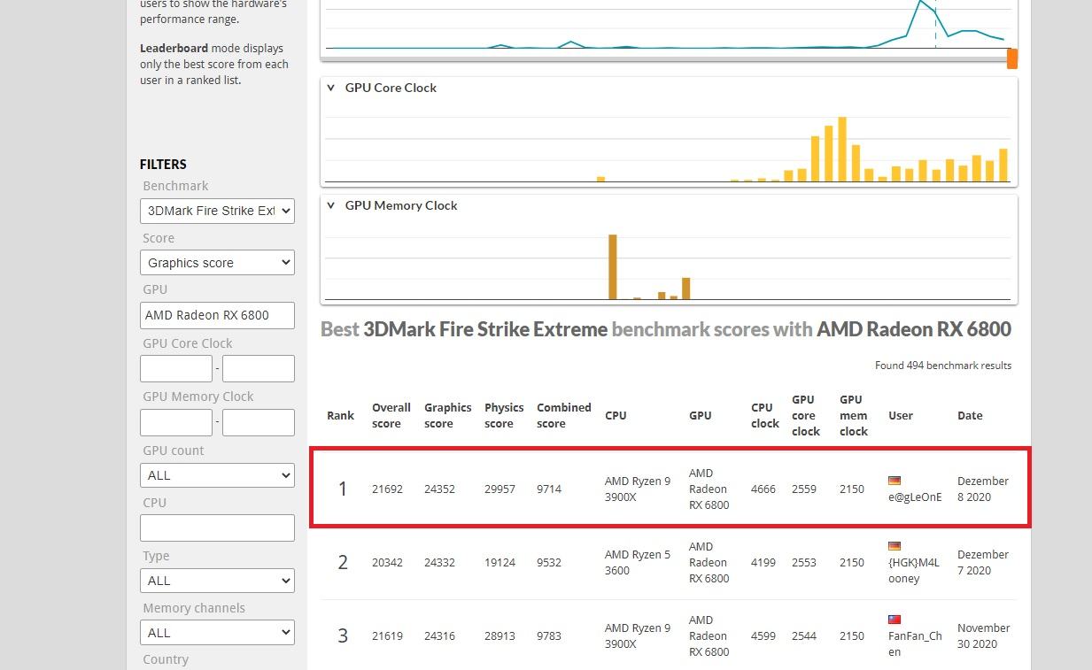Image resolution: width=1092 pixels, height=670 pixels.
Task: Click the Found 494 benchmark results text
Action: 943,365
